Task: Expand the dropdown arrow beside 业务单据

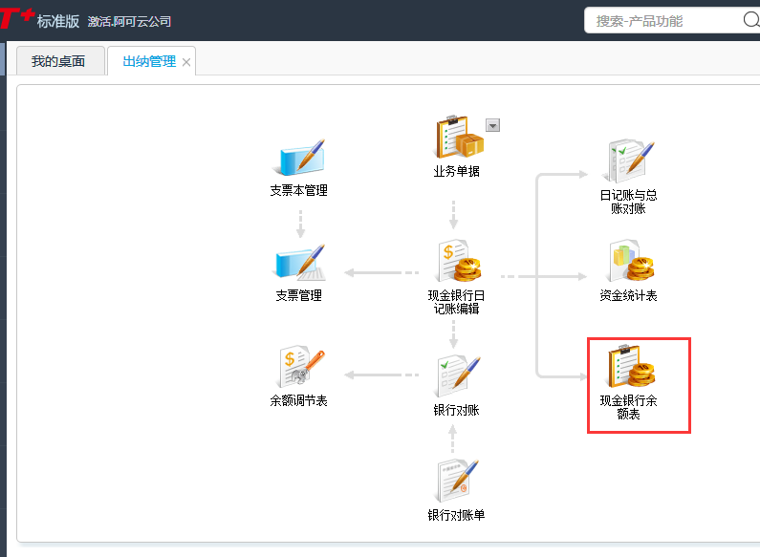Action: pos(492,125)
